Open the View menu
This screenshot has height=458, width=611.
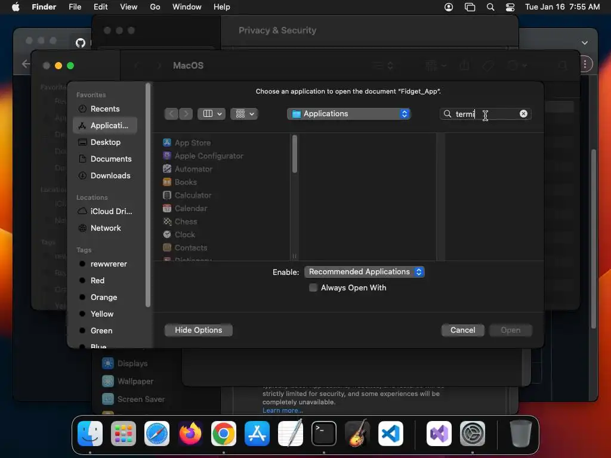[x=129, y=7]
